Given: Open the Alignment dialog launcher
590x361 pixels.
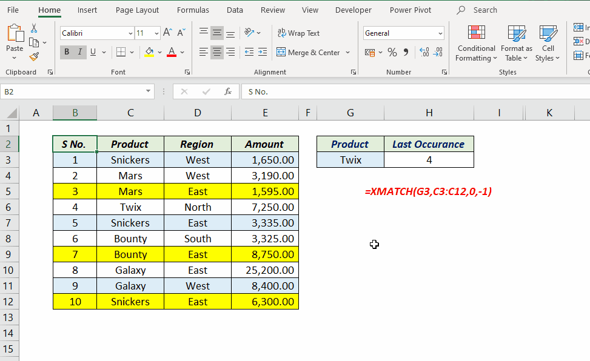Looking at the screenshot, I should pos(354,71).
